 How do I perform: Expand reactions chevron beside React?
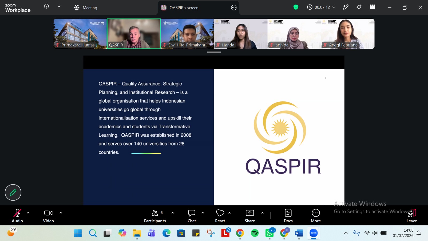coord(230,213)
